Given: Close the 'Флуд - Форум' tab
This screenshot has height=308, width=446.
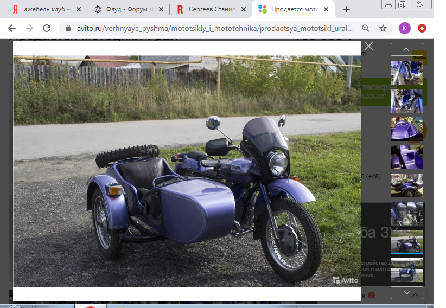Looking at the screenshot, I should pyautogui.click(x=161, y=9).
